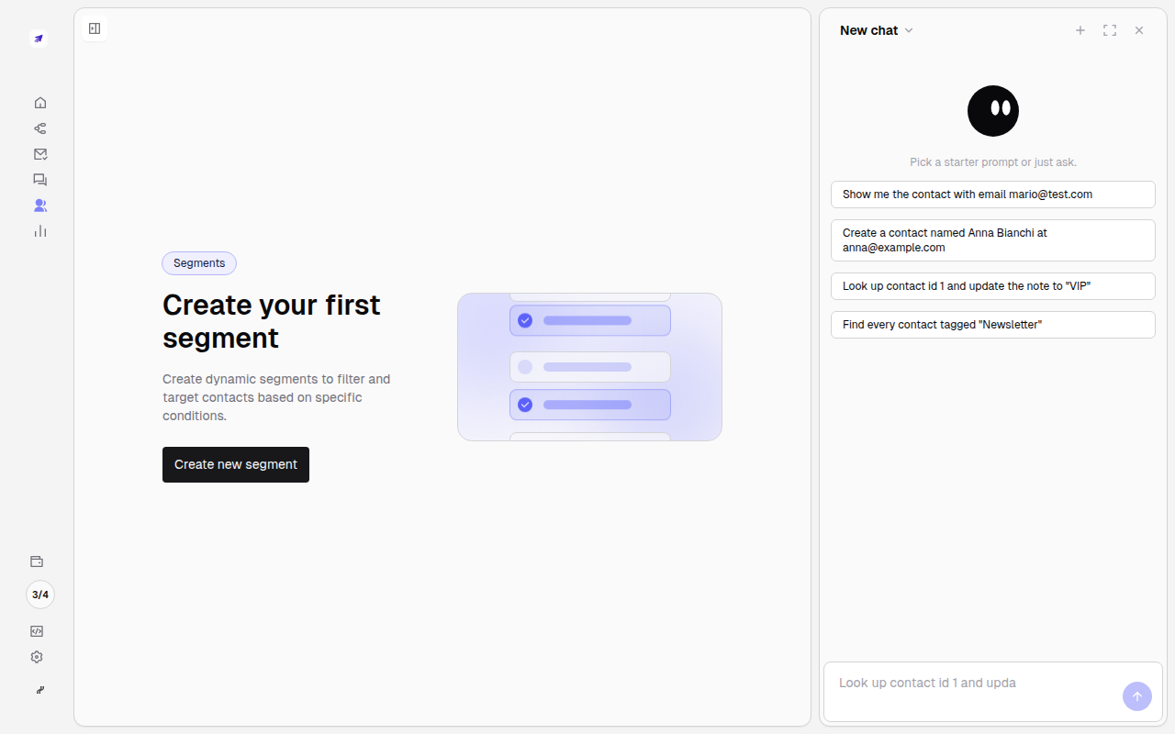The image size is (1175, 734).
Task: Choose the mario@test.com starter prompt
Action: (993, 195)
